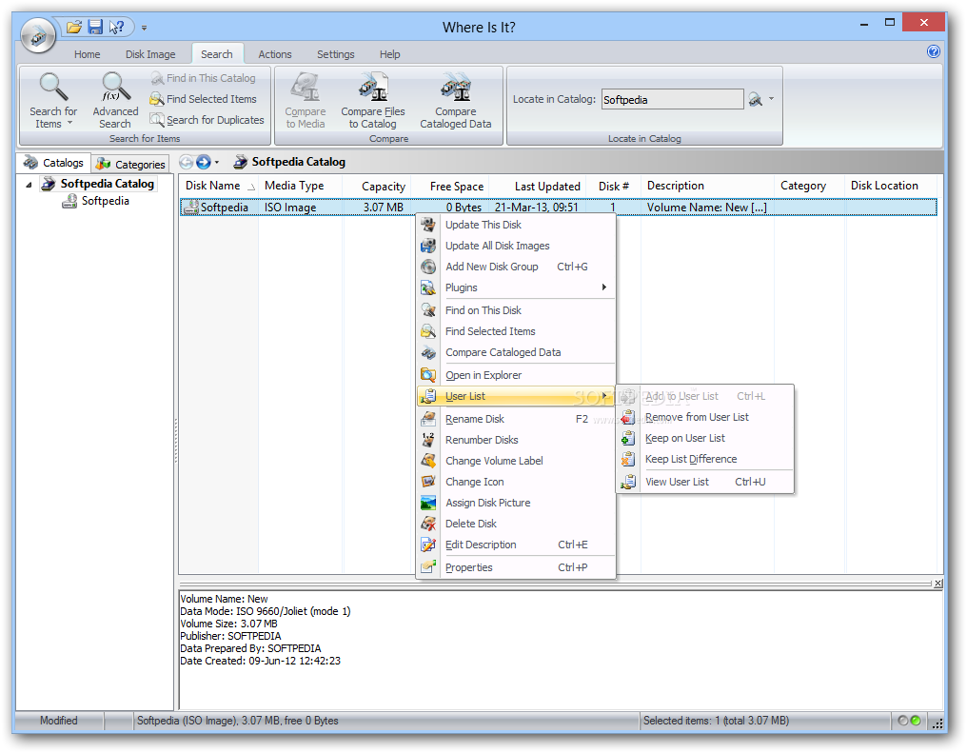Click Compare Cataloged Data ribbon icon
Screen dimensions: 967x753
(x=456, y=100)
